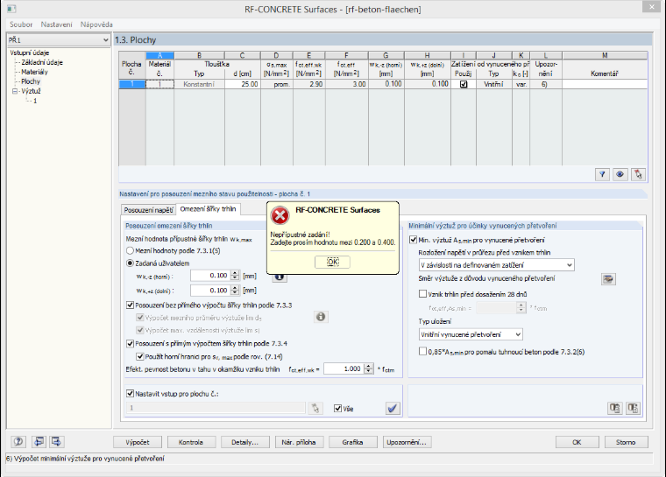Click the warning 6) cell in table

(x=546, y=84)
